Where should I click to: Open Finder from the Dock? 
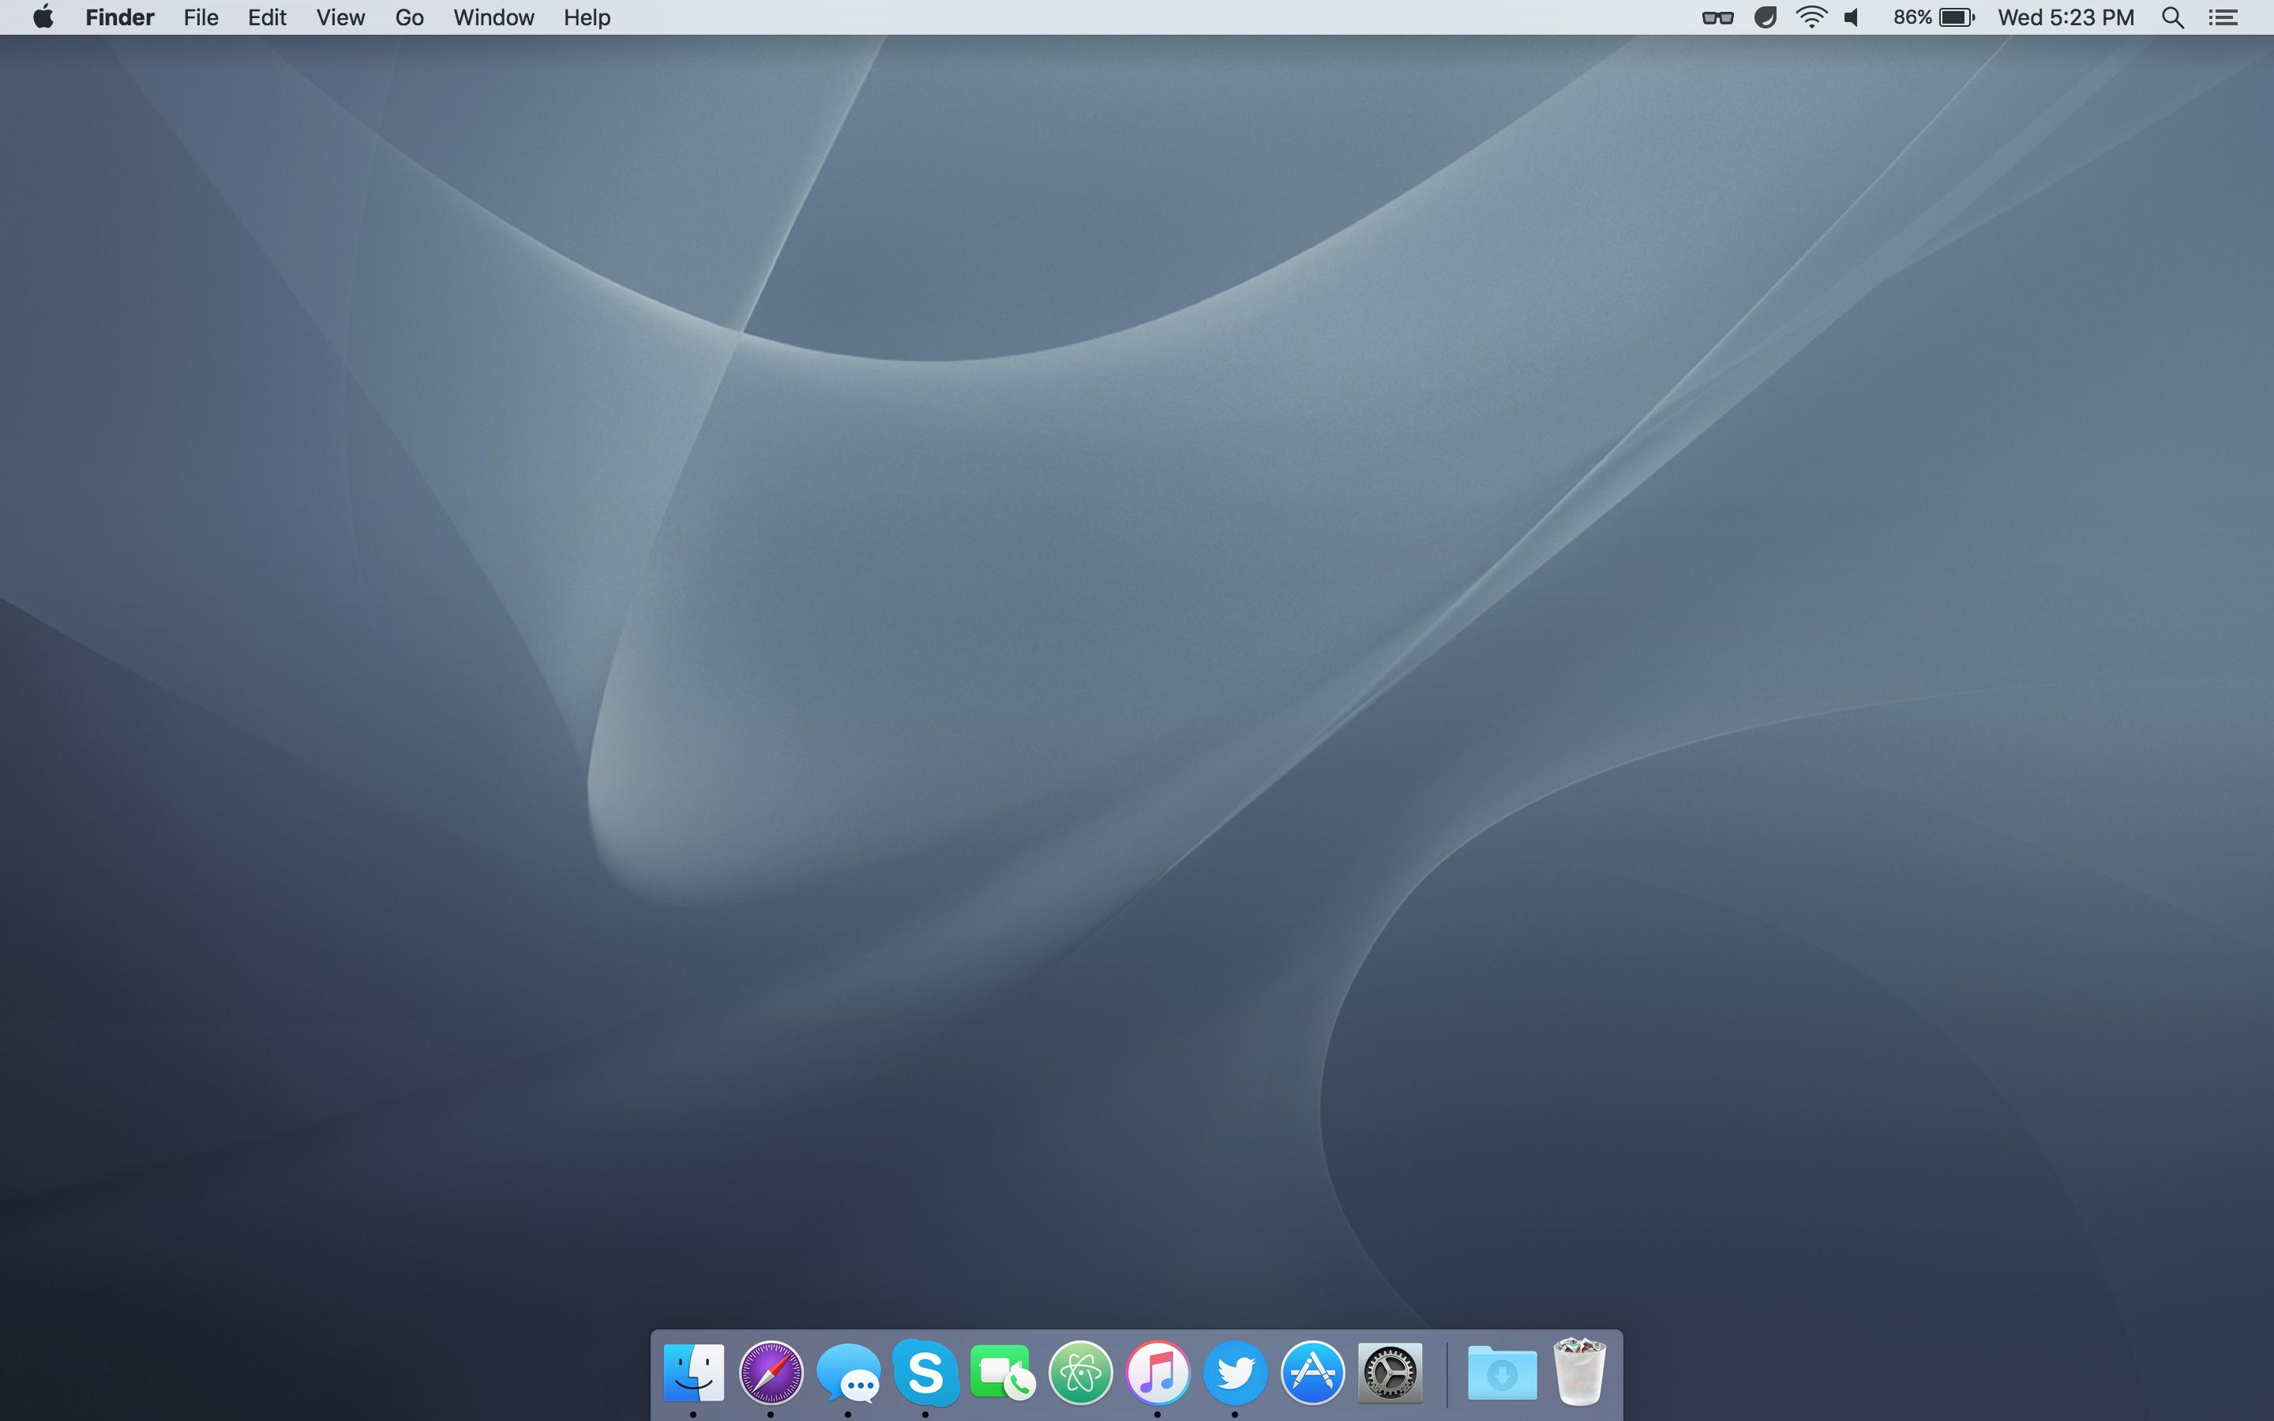693,1372
